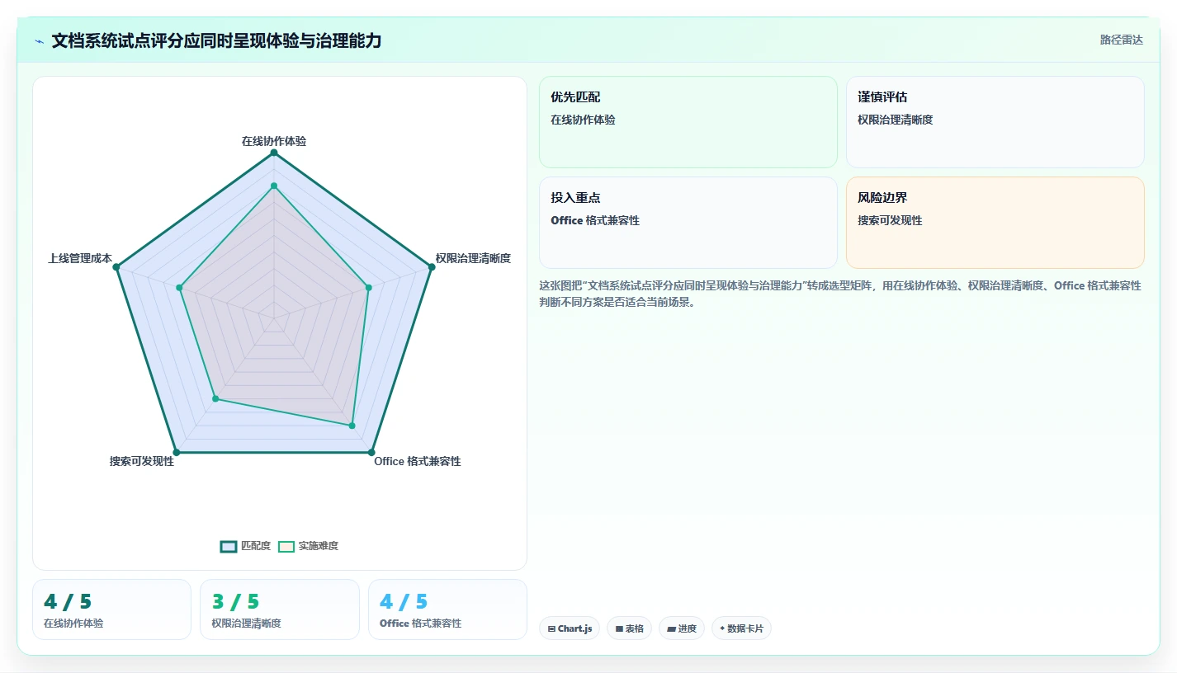Click the 匹配度 legend label
1177x673 pixels.
pos(256,546)
